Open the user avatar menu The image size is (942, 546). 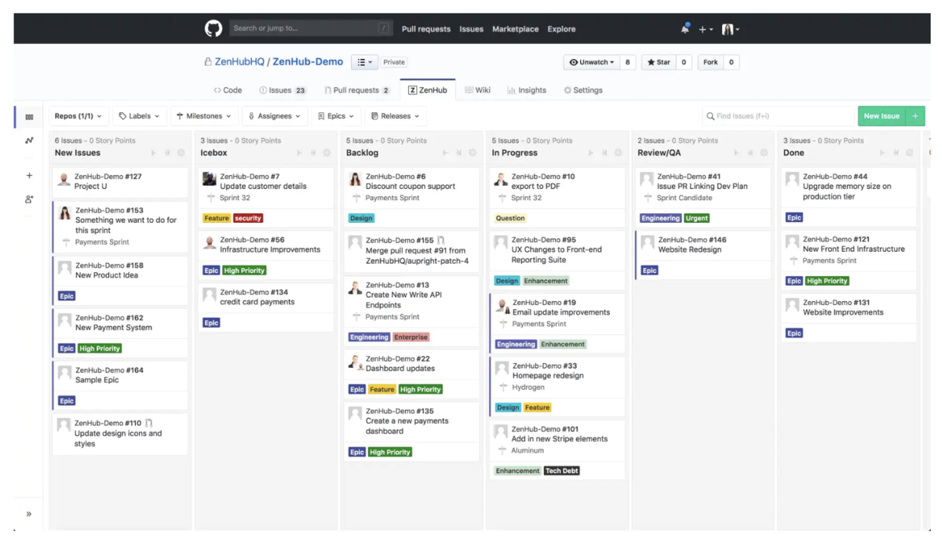tap(730, 29)
